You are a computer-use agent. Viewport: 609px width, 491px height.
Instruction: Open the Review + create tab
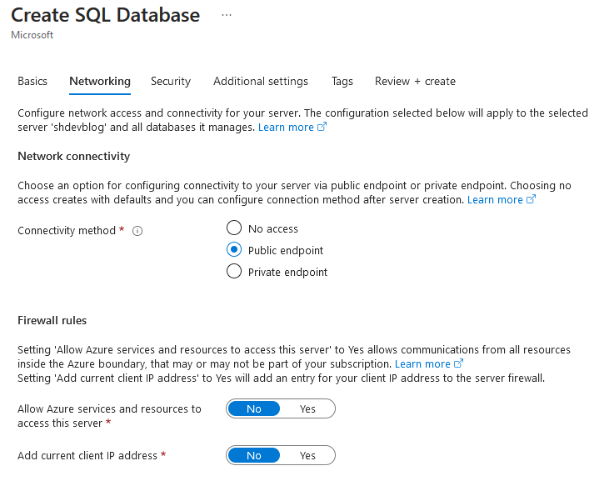click(x=415, y=81)
